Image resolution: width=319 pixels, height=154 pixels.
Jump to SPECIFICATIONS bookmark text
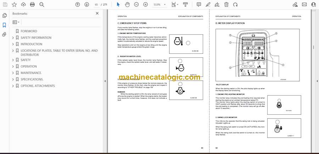click(32, 79)
